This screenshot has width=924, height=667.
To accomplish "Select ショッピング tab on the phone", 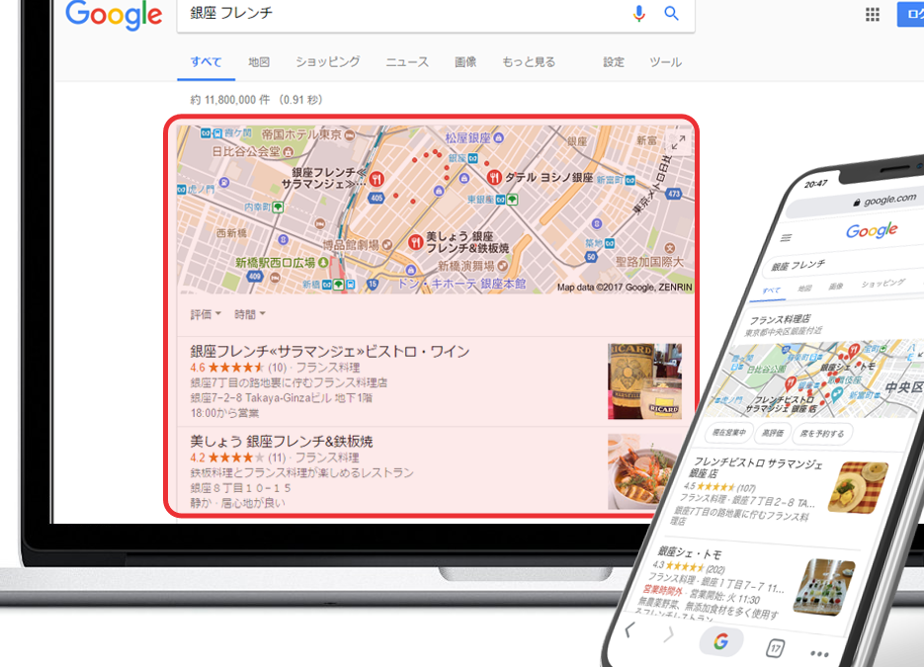I will point(882,283).
